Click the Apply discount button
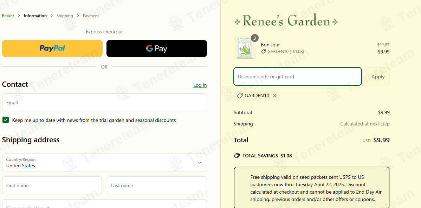 tap(378, 77)
